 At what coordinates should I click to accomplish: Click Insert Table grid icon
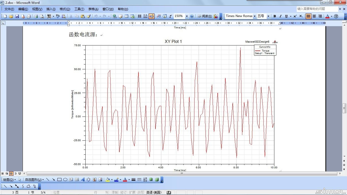pos(127,16)
